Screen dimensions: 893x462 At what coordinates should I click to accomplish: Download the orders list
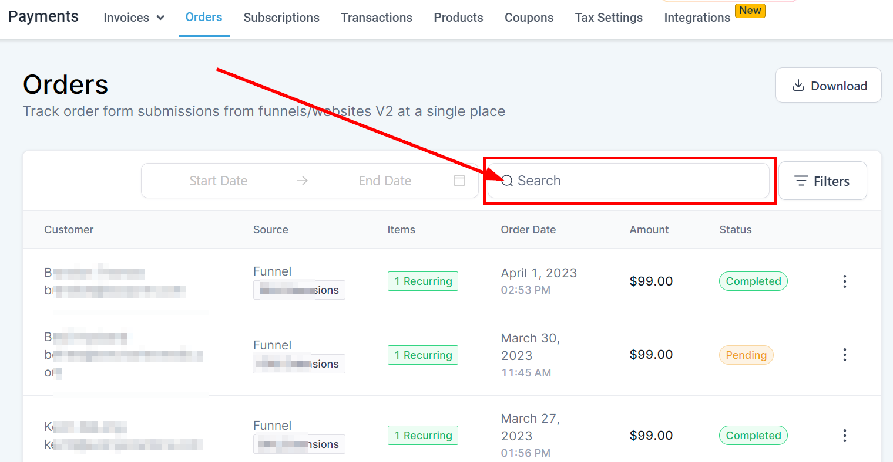pos(828,86)
